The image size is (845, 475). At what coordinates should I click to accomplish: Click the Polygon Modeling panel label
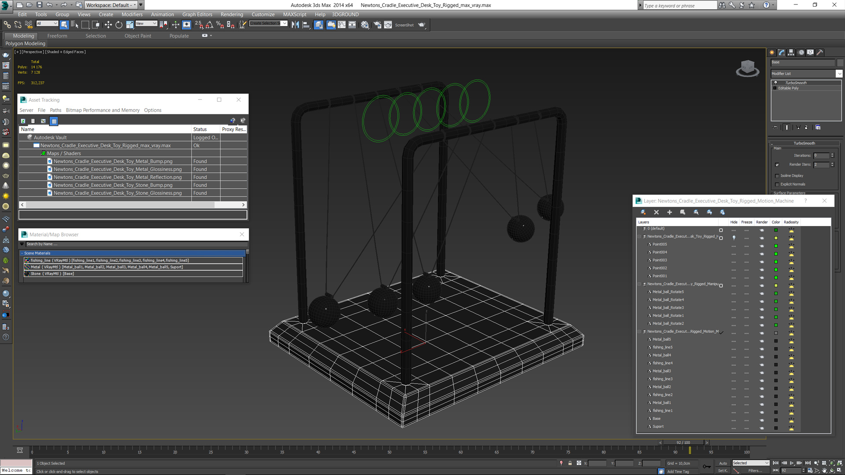(25, 44)
